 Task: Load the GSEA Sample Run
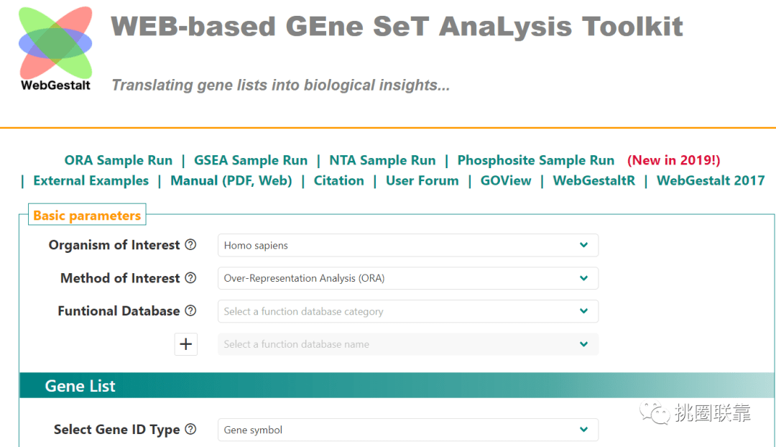click(251, 160)
